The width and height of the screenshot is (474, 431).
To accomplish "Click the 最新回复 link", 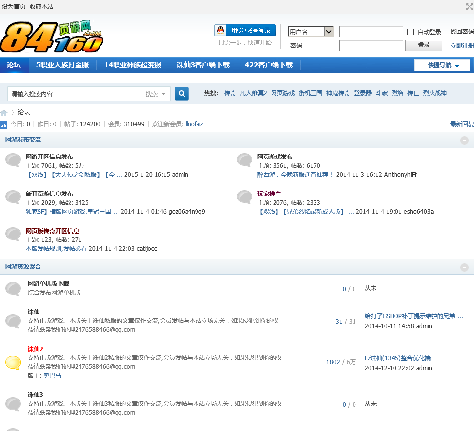I will tap(462, 124).
